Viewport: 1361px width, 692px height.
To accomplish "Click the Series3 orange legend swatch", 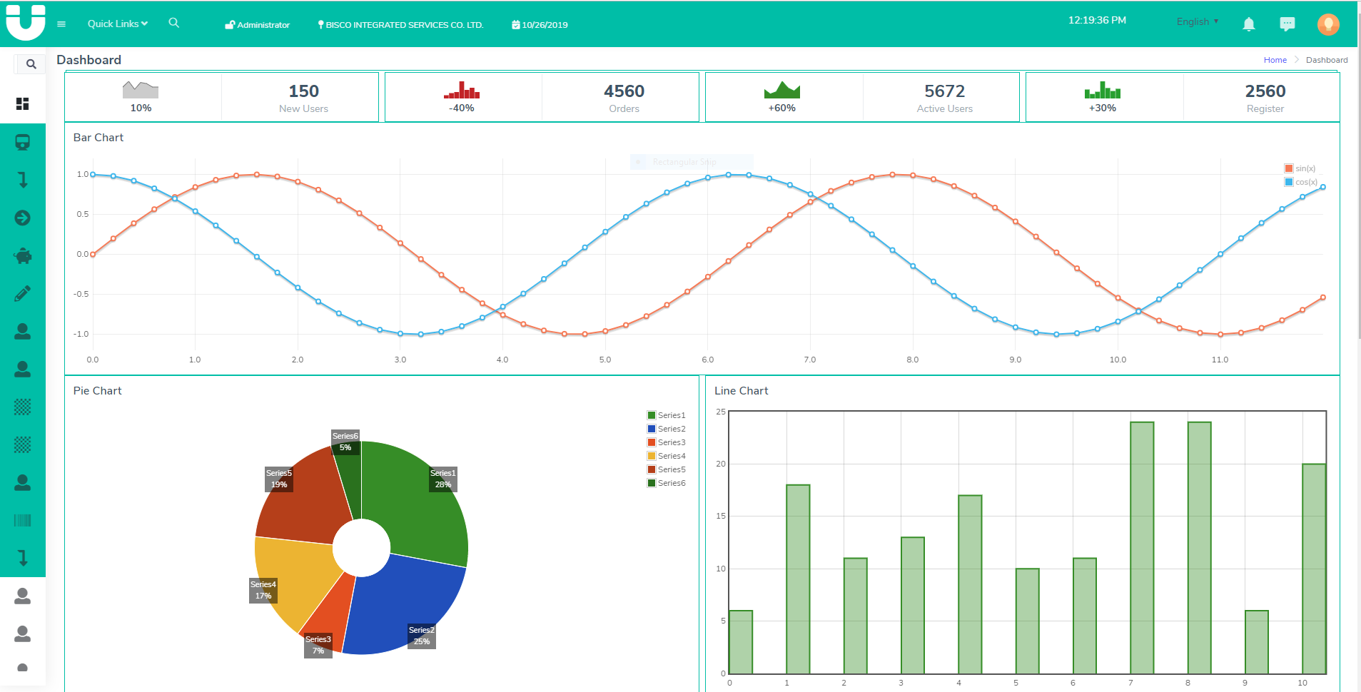I will [x=651, y=442].
